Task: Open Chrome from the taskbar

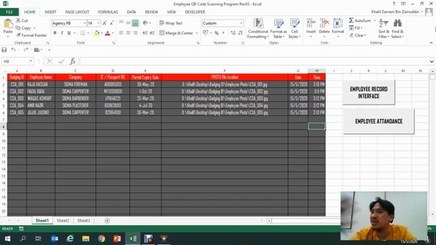Action: pos(102,238)
